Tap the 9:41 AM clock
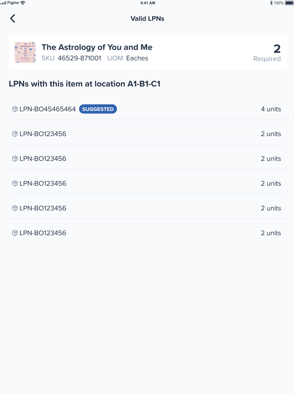Viewport: 294px width, 394px height. [148, 3]
